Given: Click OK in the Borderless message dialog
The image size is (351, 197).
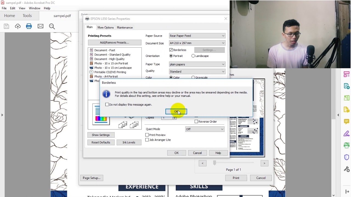Looking at the screenshot, I should click(176, 111).
